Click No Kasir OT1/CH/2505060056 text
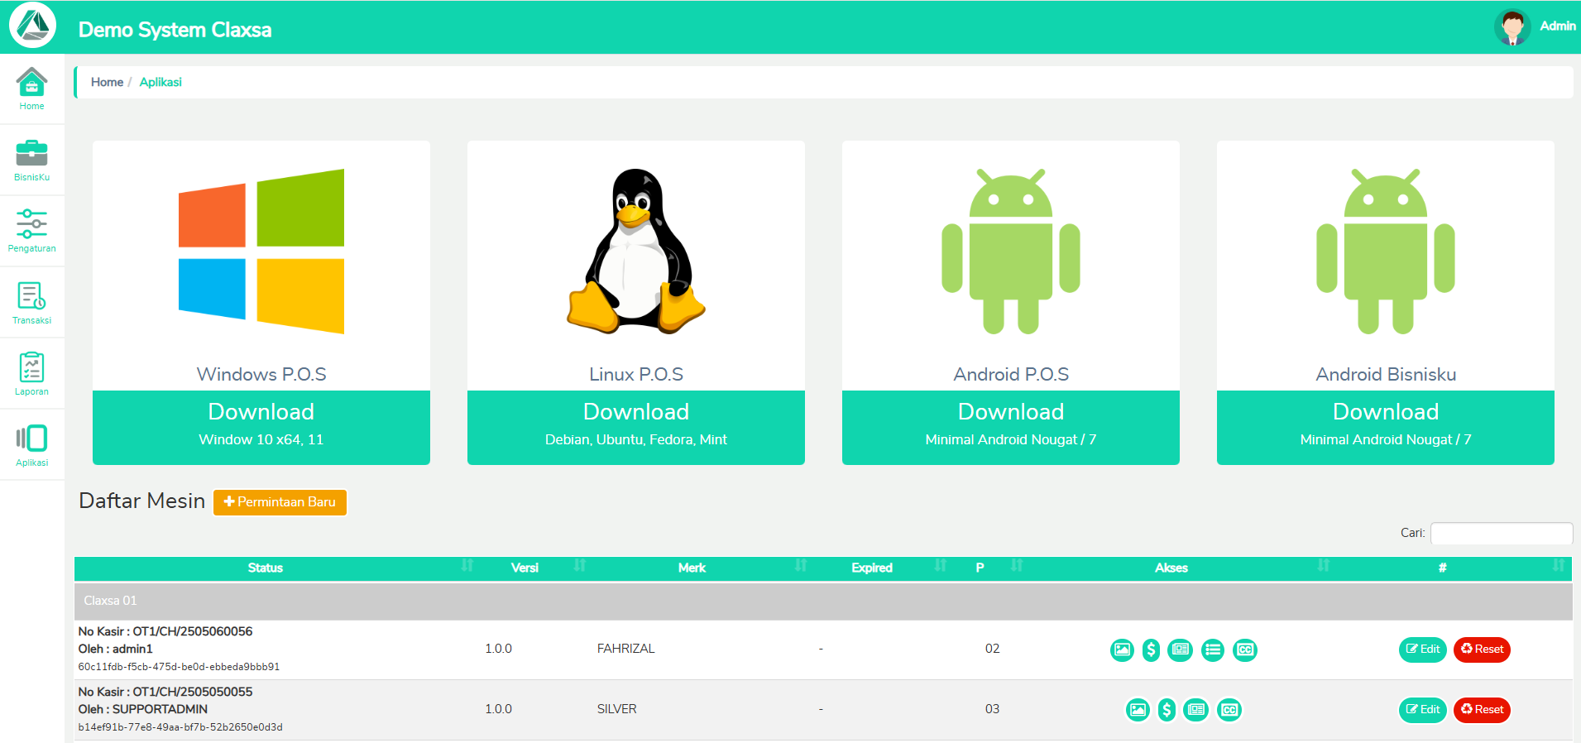 click(x=165, y=631)
